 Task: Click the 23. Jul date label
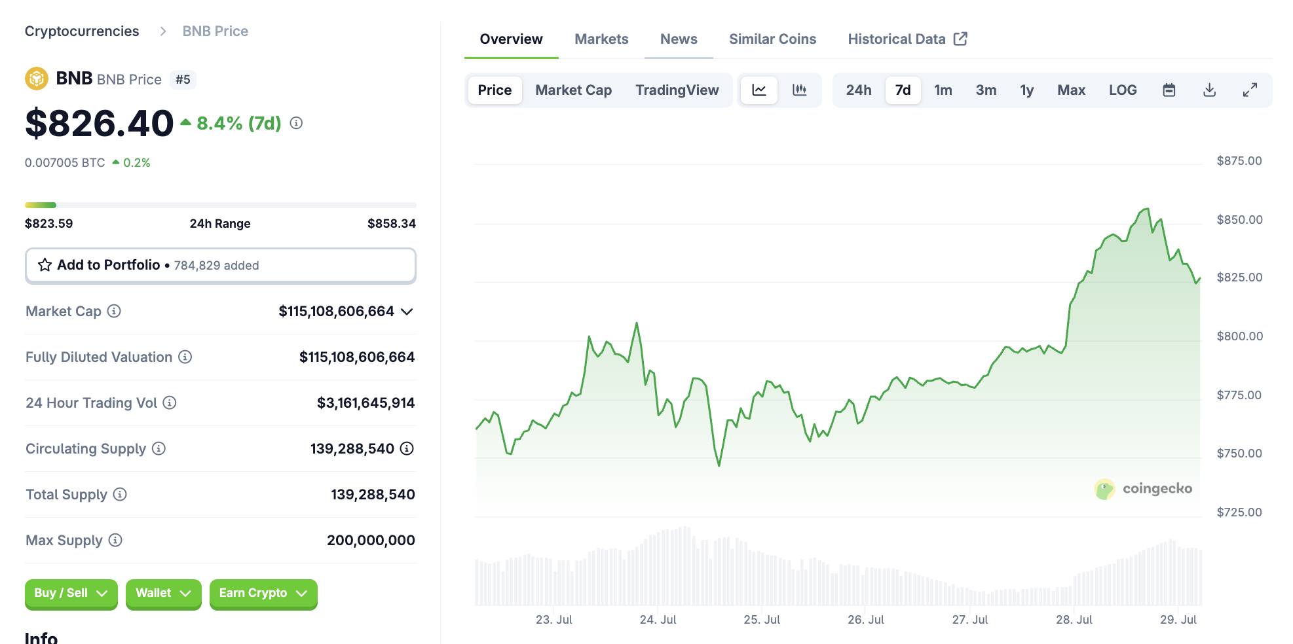(x=554, y=620)
